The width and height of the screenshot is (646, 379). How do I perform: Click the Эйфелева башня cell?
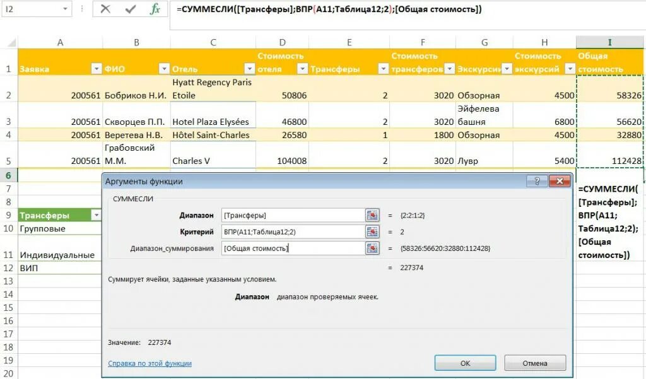[x=484, y=115]
